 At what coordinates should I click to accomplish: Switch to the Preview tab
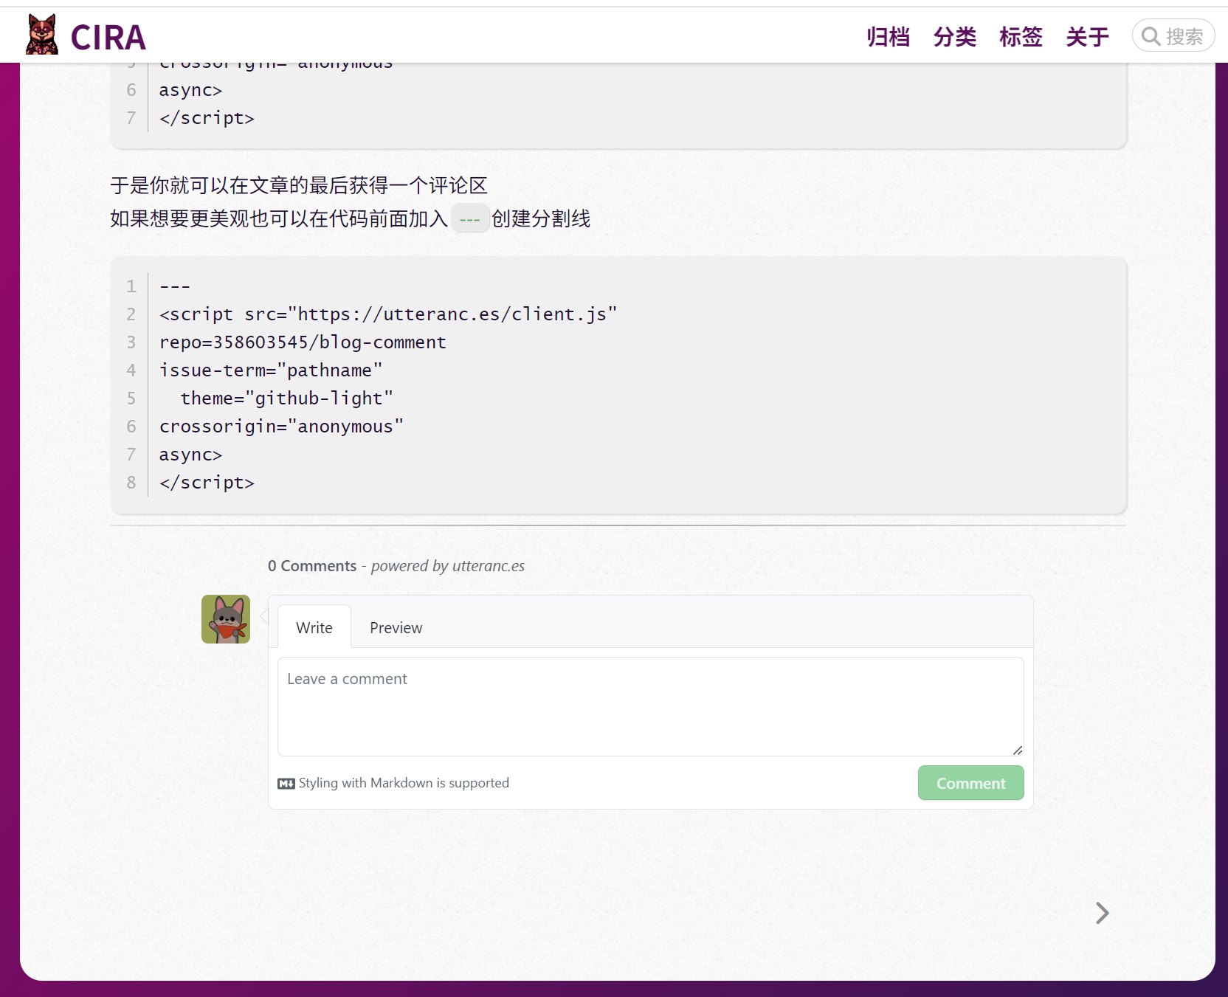click(x=396, y=628)
